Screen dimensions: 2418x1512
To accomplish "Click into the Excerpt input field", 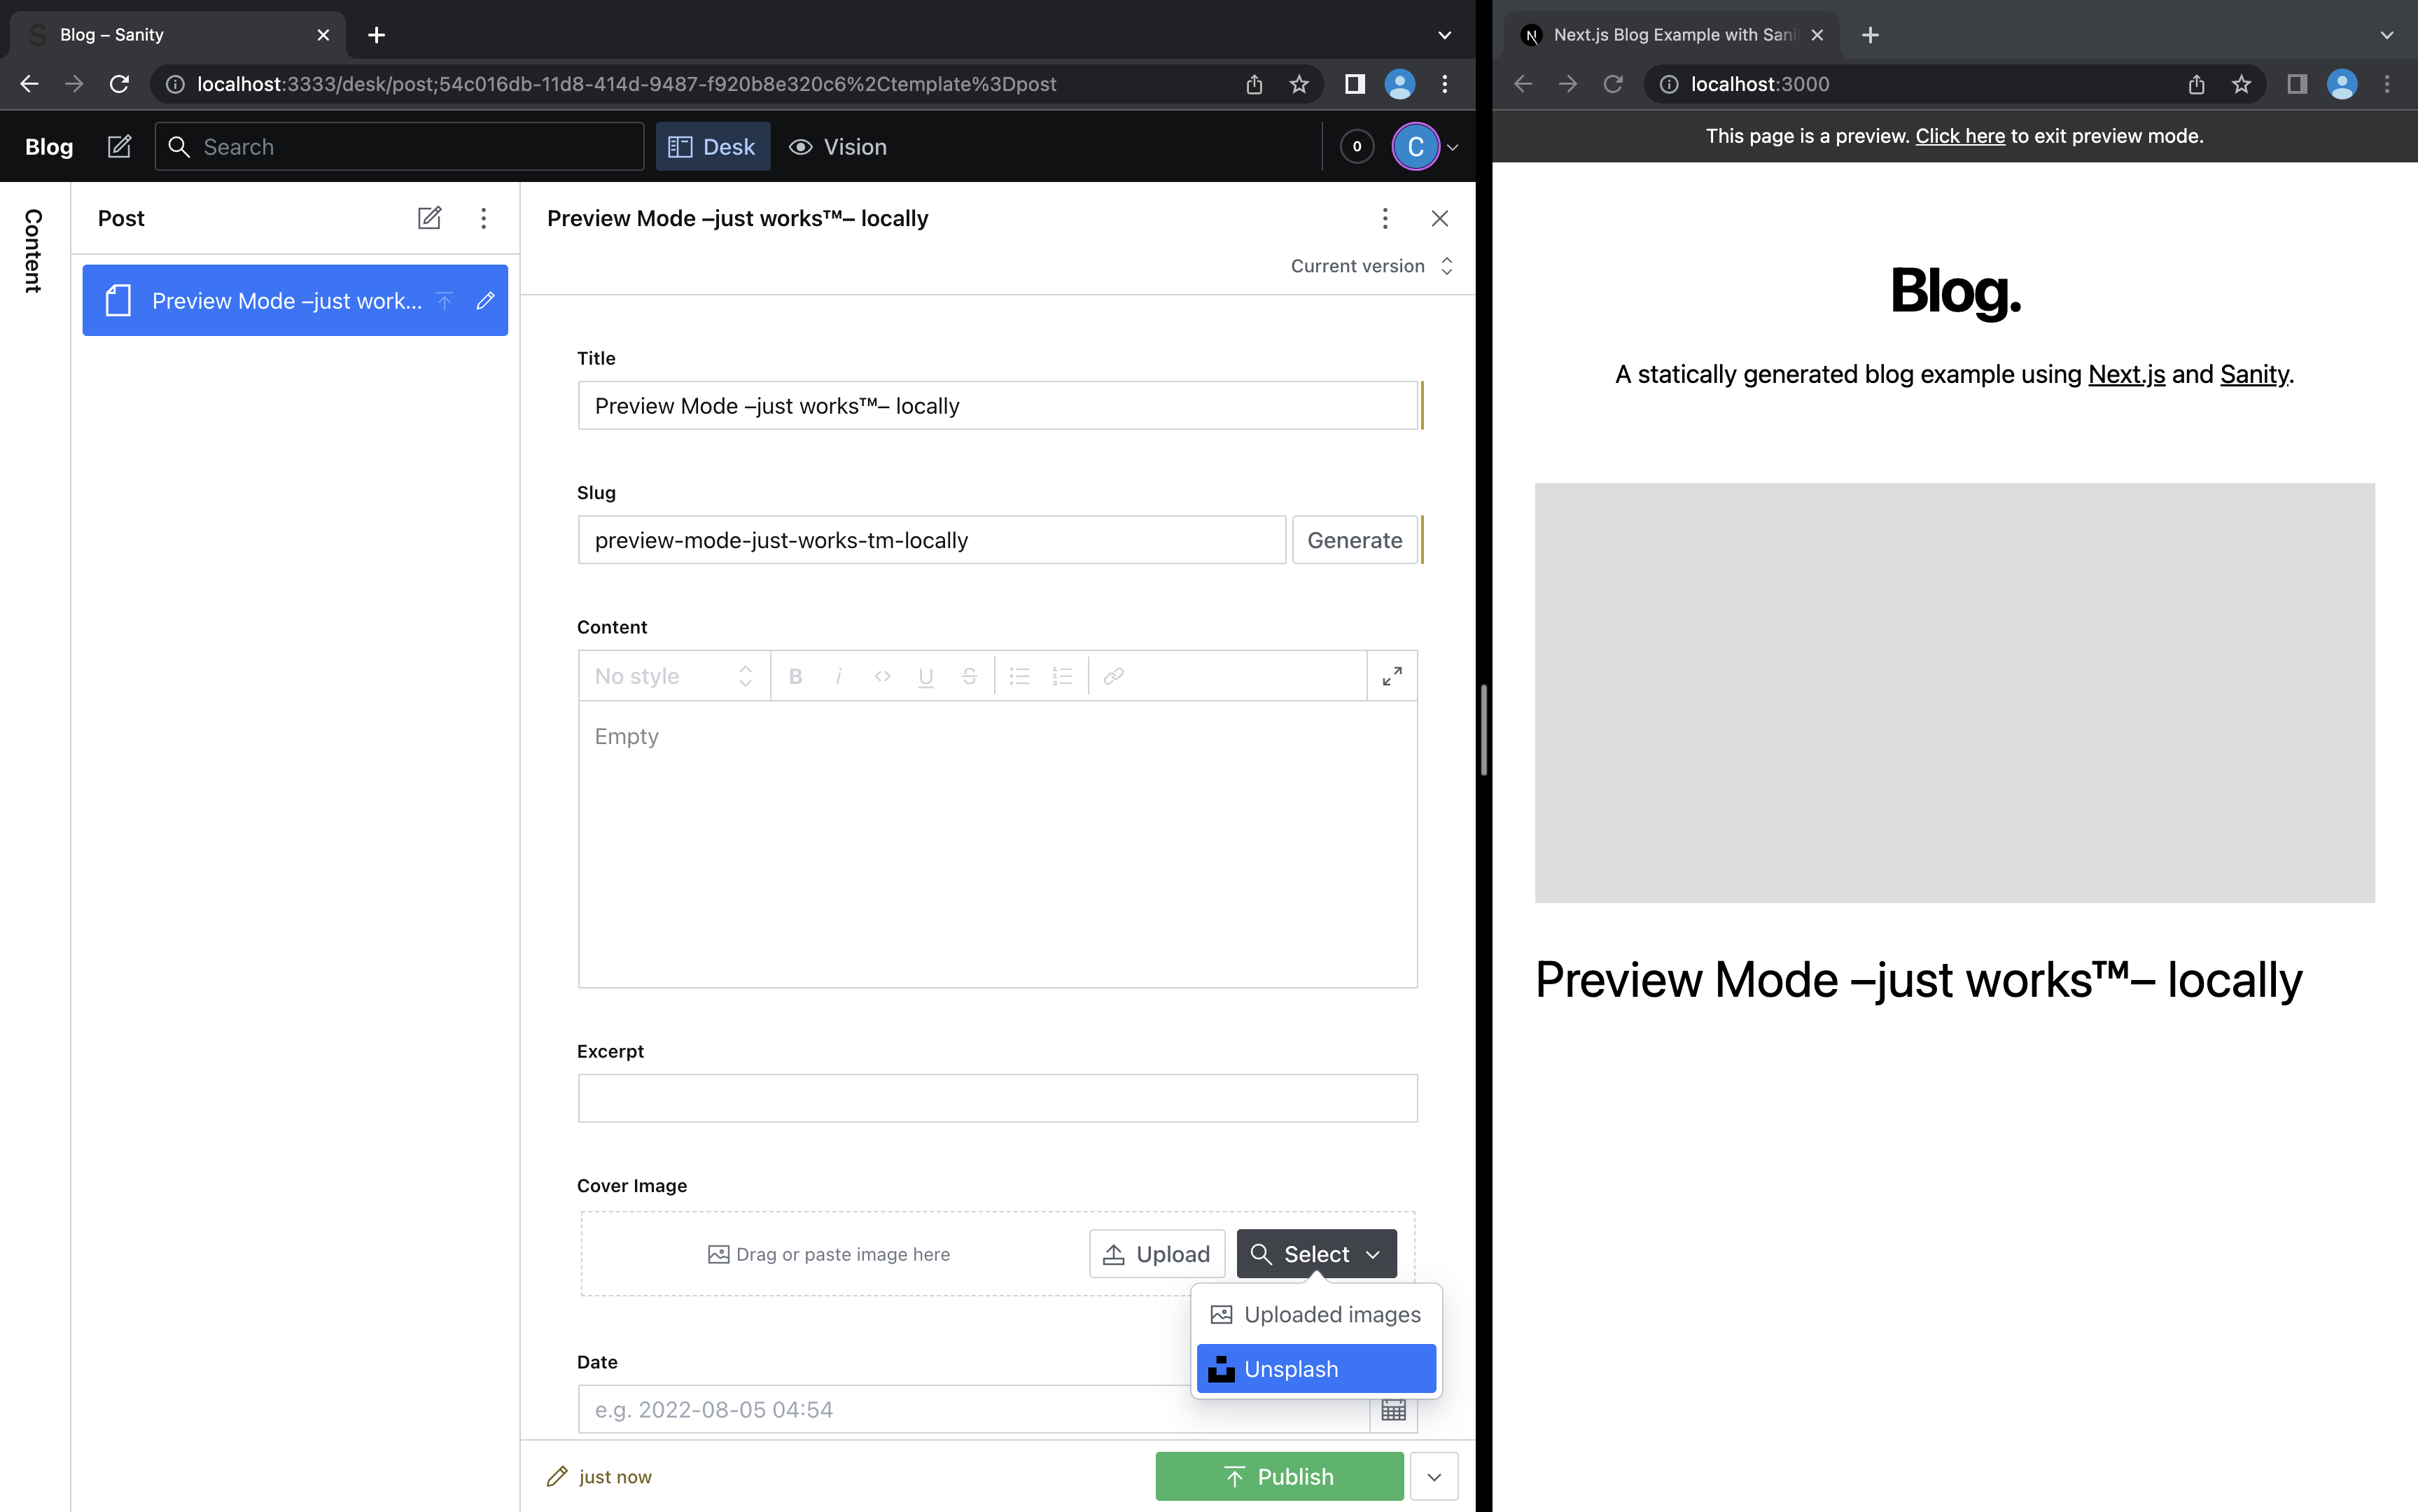I will (997, 1098).
